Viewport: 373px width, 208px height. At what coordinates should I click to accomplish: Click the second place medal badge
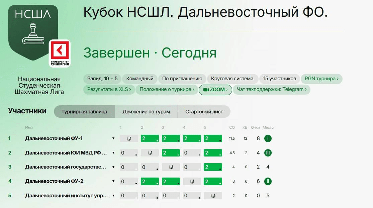tap(268, 181)
